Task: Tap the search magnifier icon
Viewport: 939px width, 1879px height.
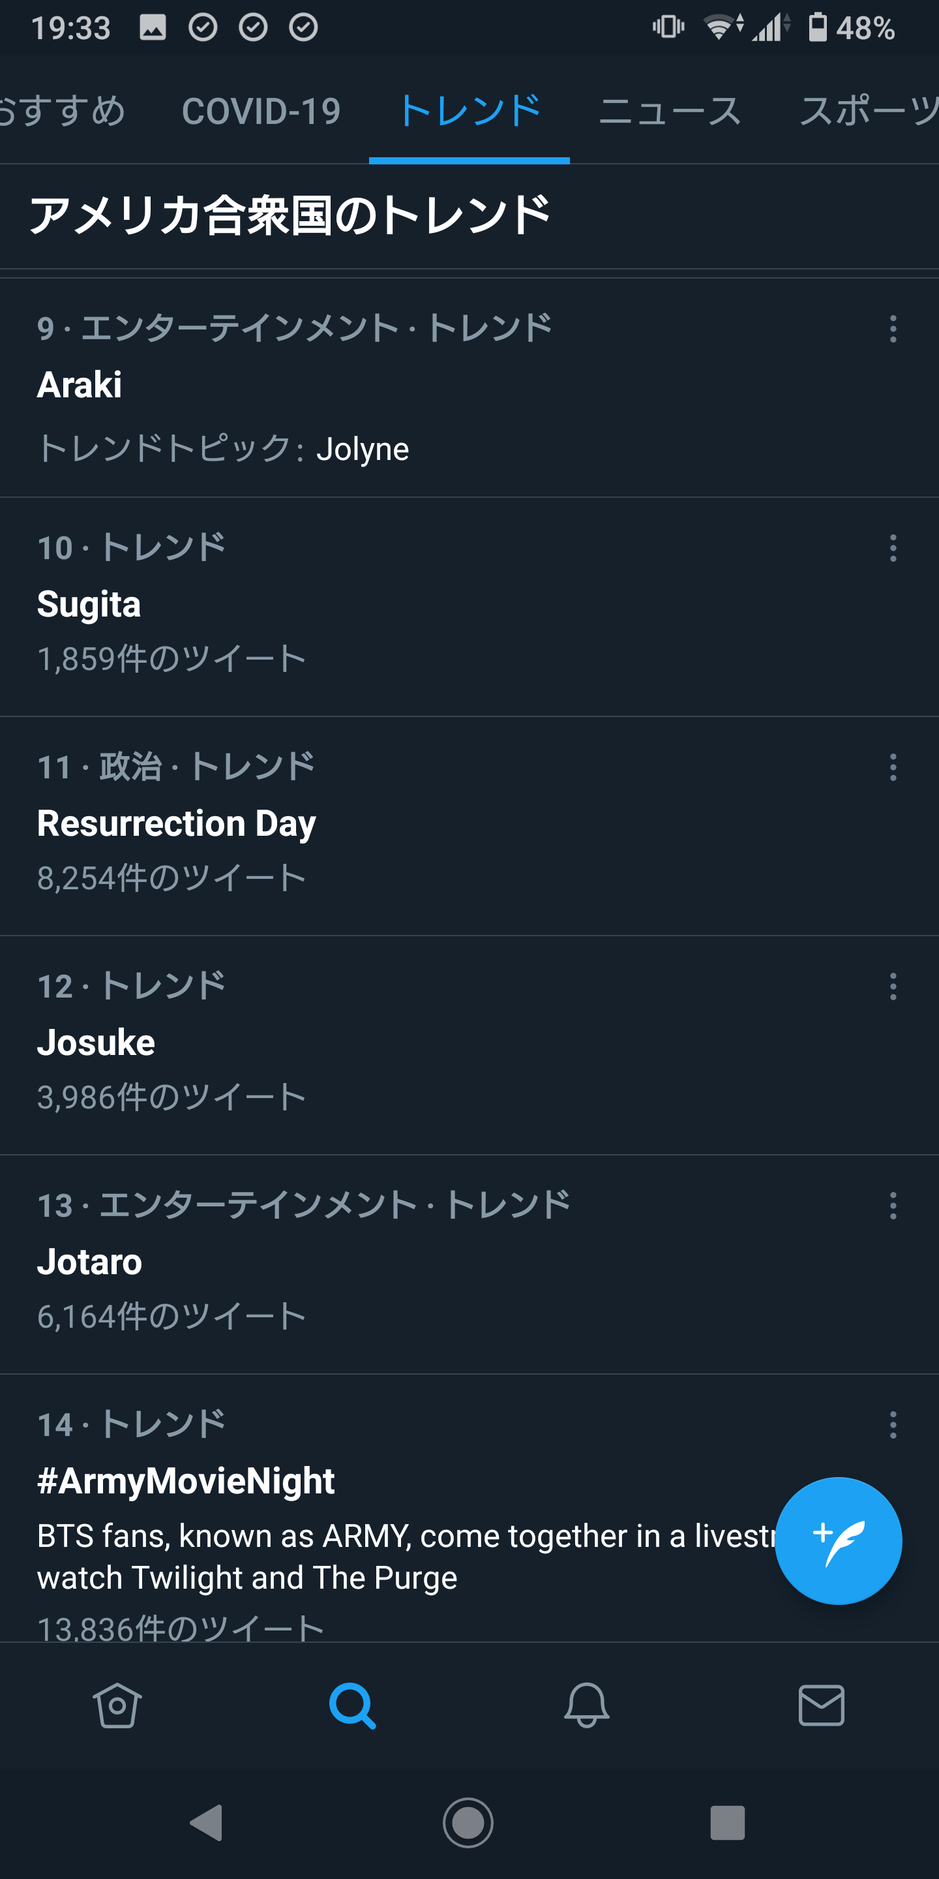Action: pos(352,1705)
